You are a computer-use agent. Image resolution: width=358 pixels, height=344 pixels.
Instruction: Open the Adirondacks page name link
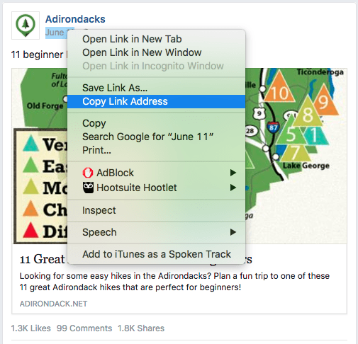75,19
